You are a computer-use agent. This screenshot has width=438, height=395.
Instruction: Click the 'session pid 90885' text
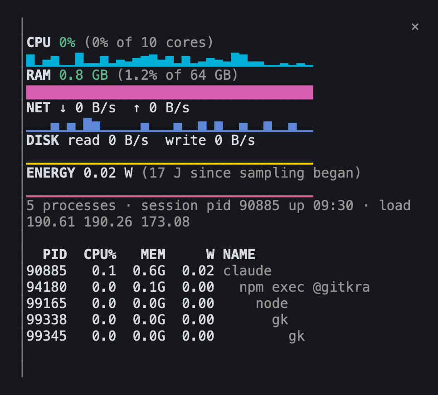[210, 206]
